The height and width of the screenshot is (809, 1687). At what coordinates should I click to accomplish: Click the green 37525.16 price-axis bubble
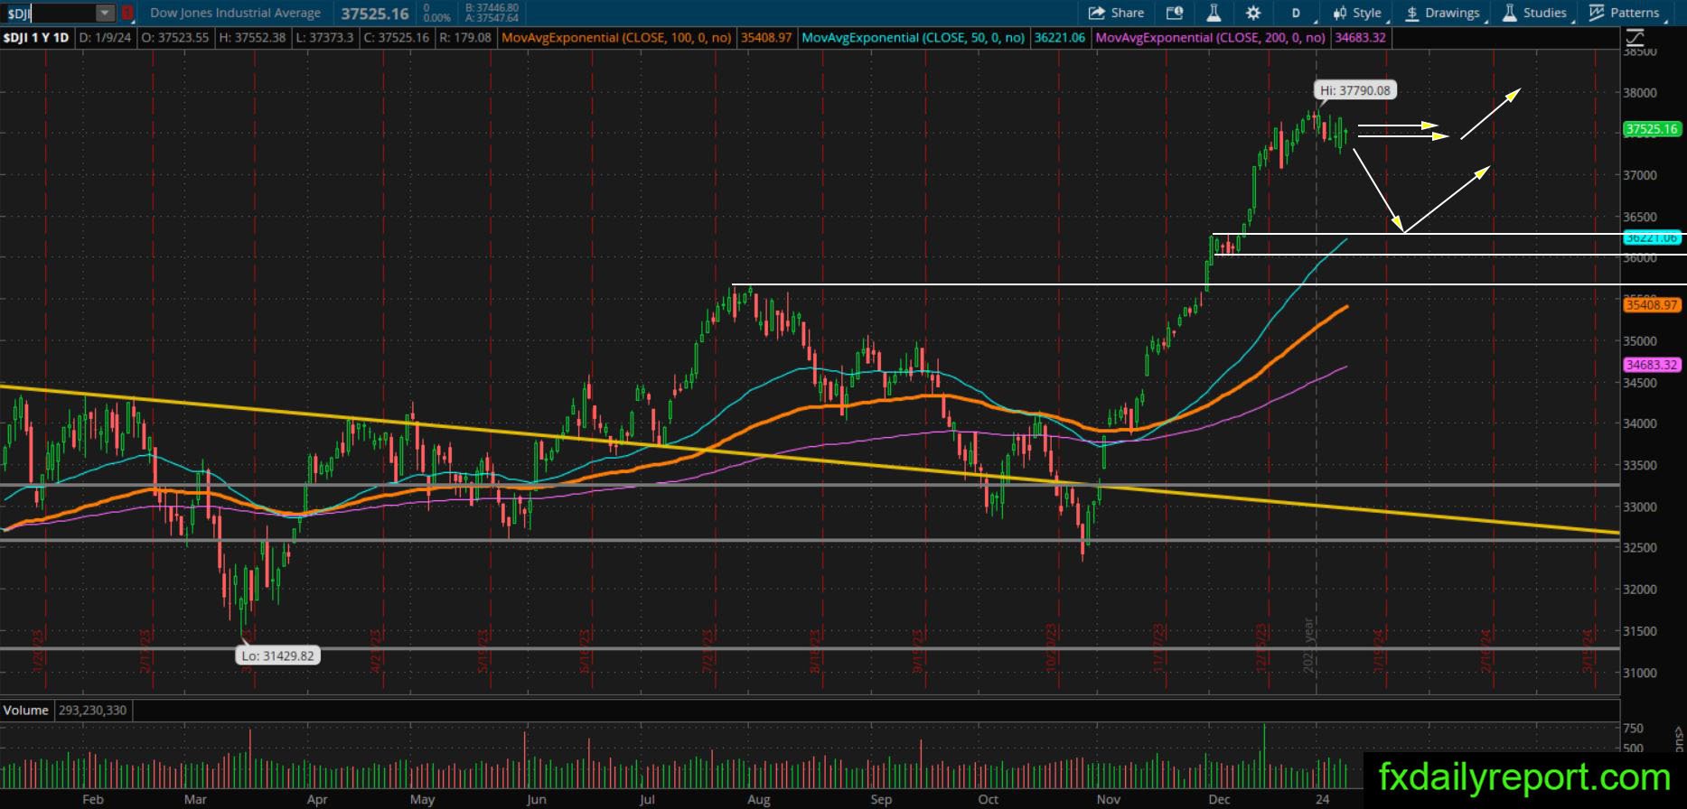tap(1652, 129)
